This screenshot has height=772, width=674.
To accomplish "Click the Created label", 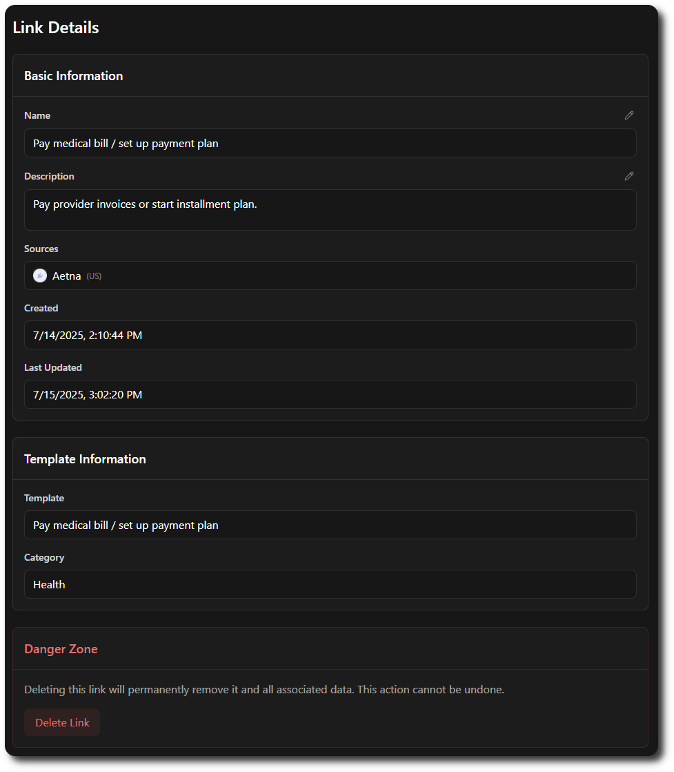I will [x=41, y=308].
